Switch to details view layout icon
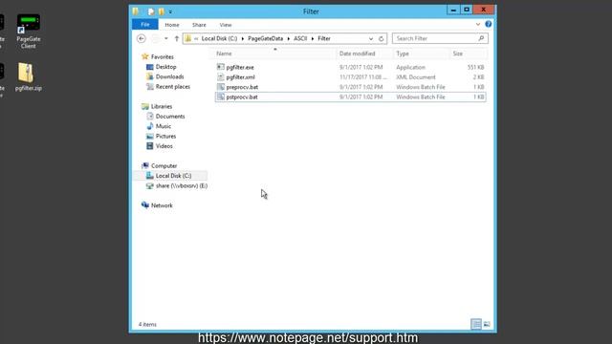 [476, 324]
